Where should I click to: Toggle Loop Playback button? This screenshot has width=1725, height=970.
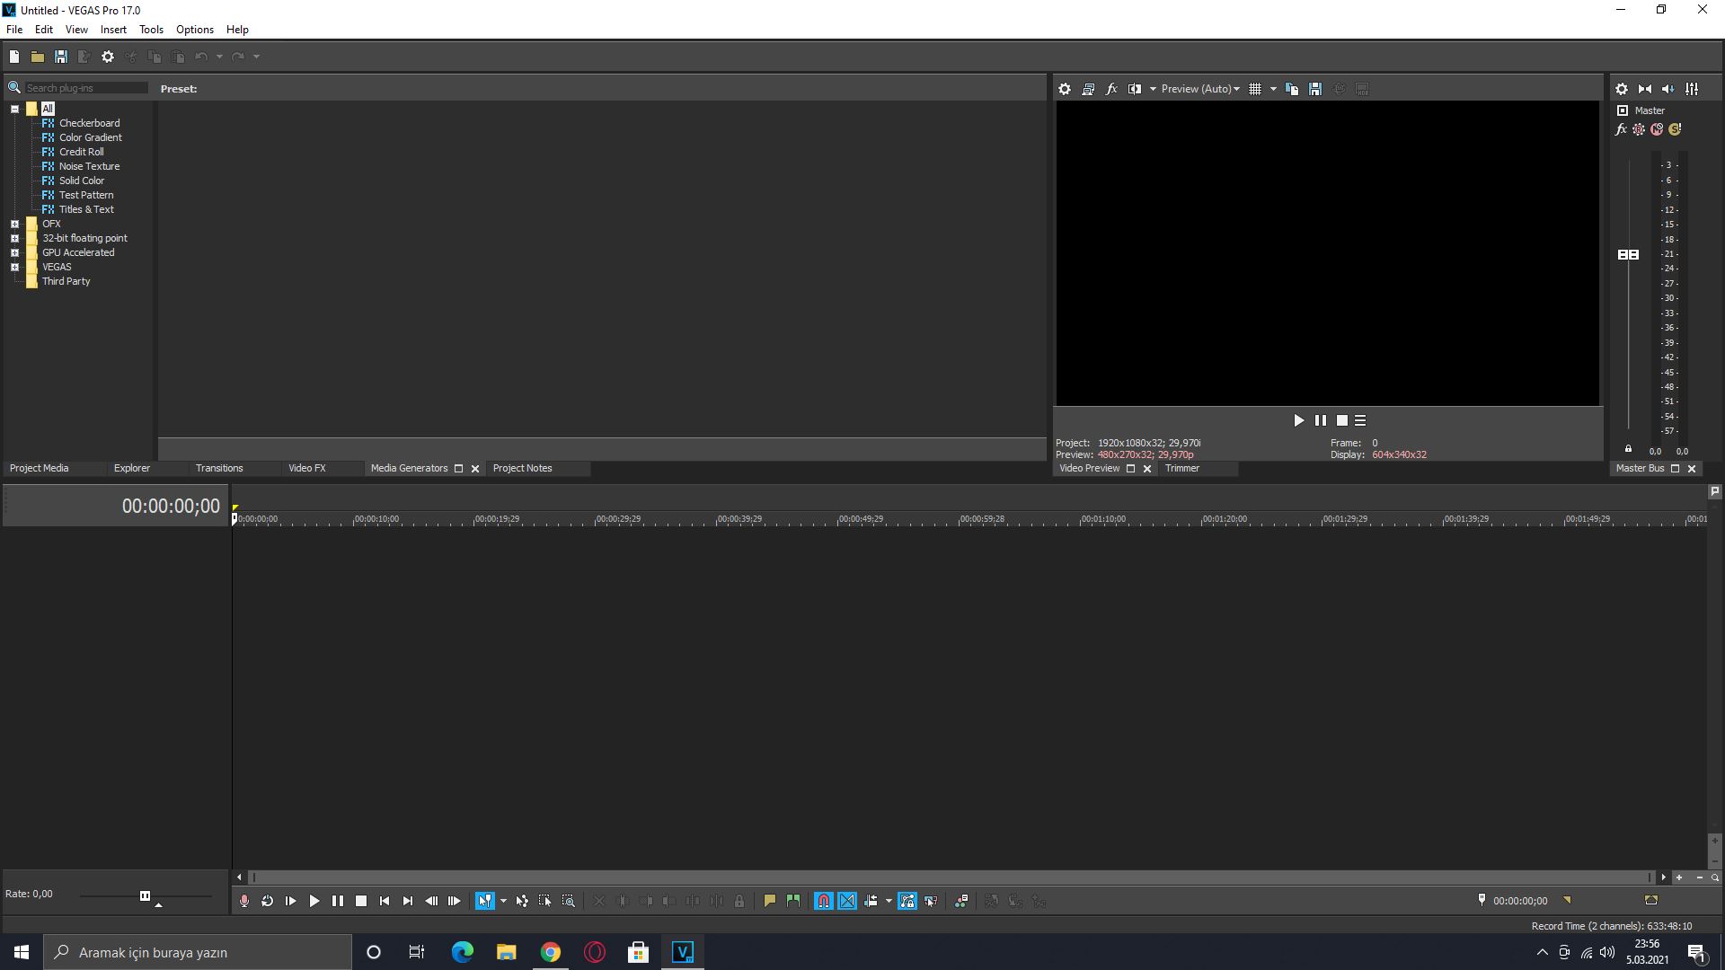pos(267,901)
